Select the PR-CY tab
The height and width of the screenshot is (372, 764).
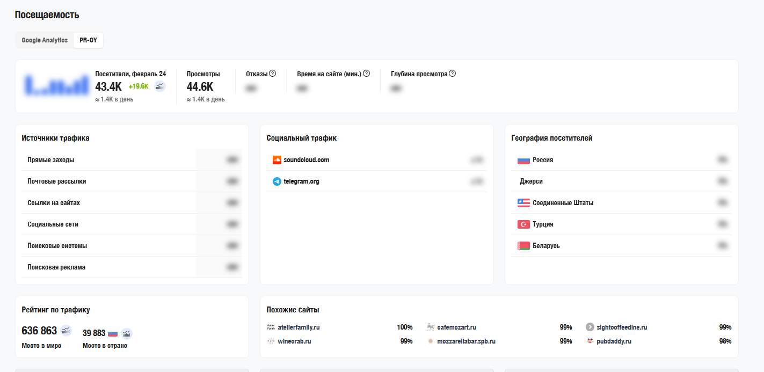point(88,40)
